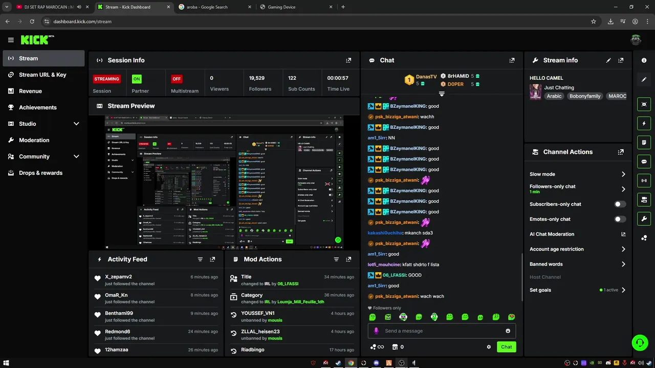The width and height of the screenshot is (655, 368).
Task: Click the pencil icon in right sidebar
Action: point(644,79)
